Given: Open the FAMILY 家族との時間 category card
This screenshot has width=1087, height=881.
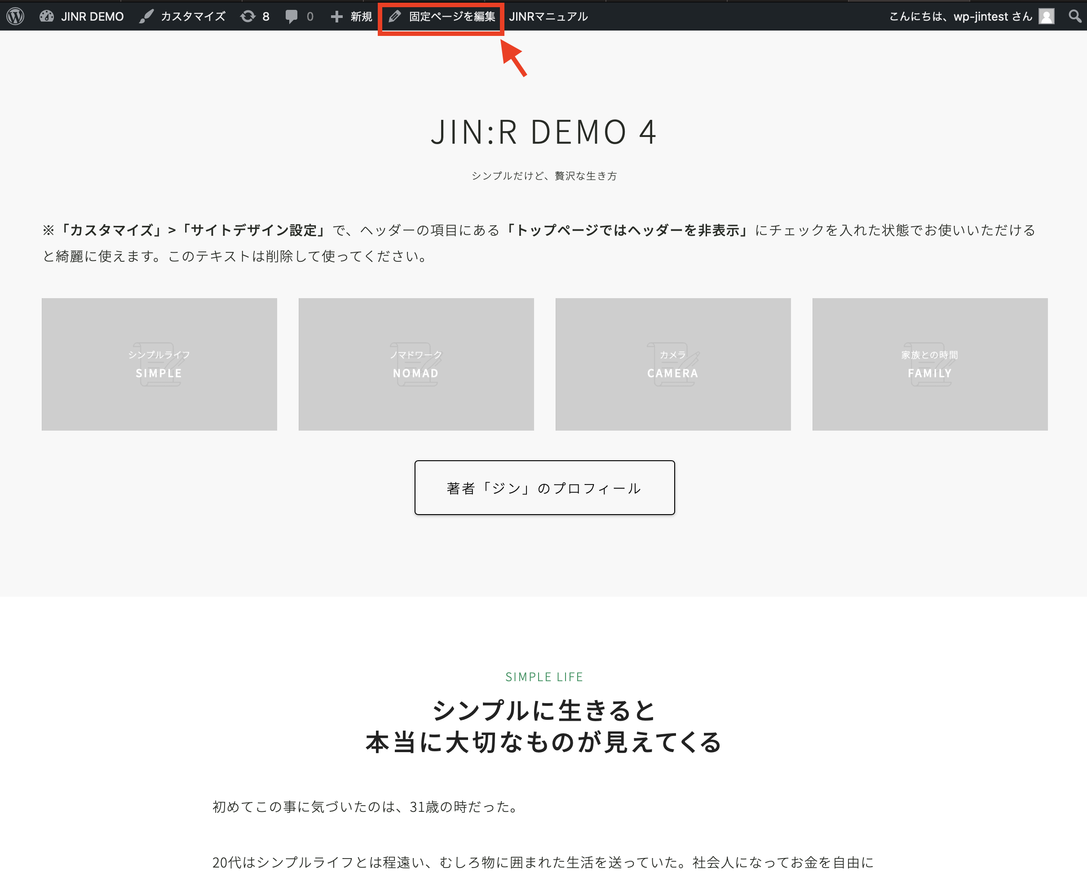Looking at the screenshot, I should click(x=930, y=364).
